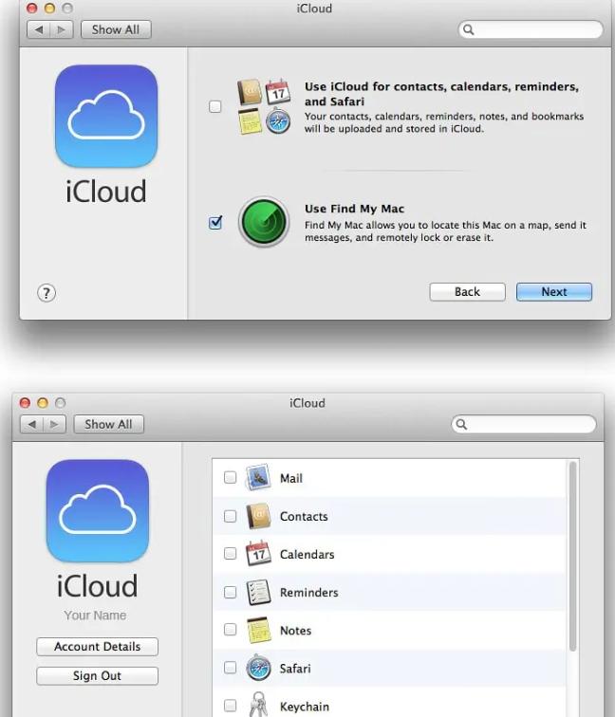
Task: Go forward using the bottom window's right arrow
Action: (x=54, y=424)
